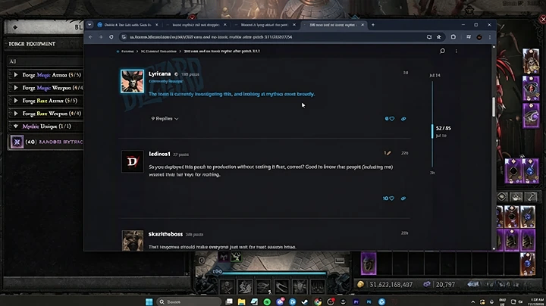Click skazitheboss's avatar image
Viewport: 546px width, 306px height.
coord(132,240)
